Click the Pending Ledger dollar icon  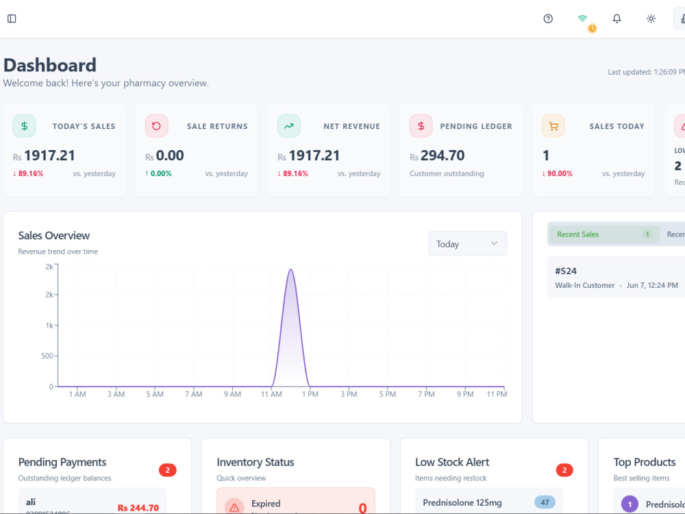click(421, 126)
